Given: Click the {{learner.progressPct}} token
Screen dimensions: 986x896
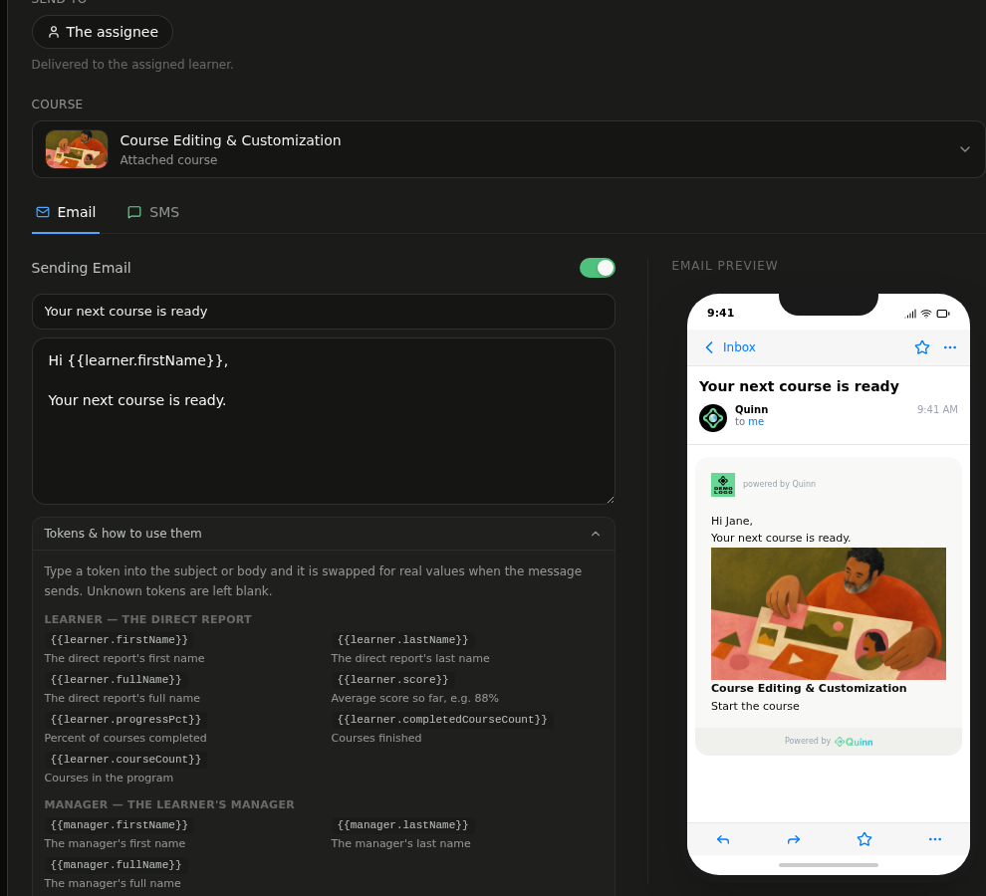Looking at the screenshot, I should coord(125,720).
